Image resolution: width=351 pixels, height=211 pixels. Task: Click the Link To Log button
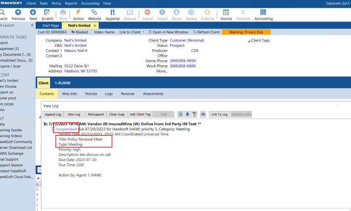tap(219, 114)
